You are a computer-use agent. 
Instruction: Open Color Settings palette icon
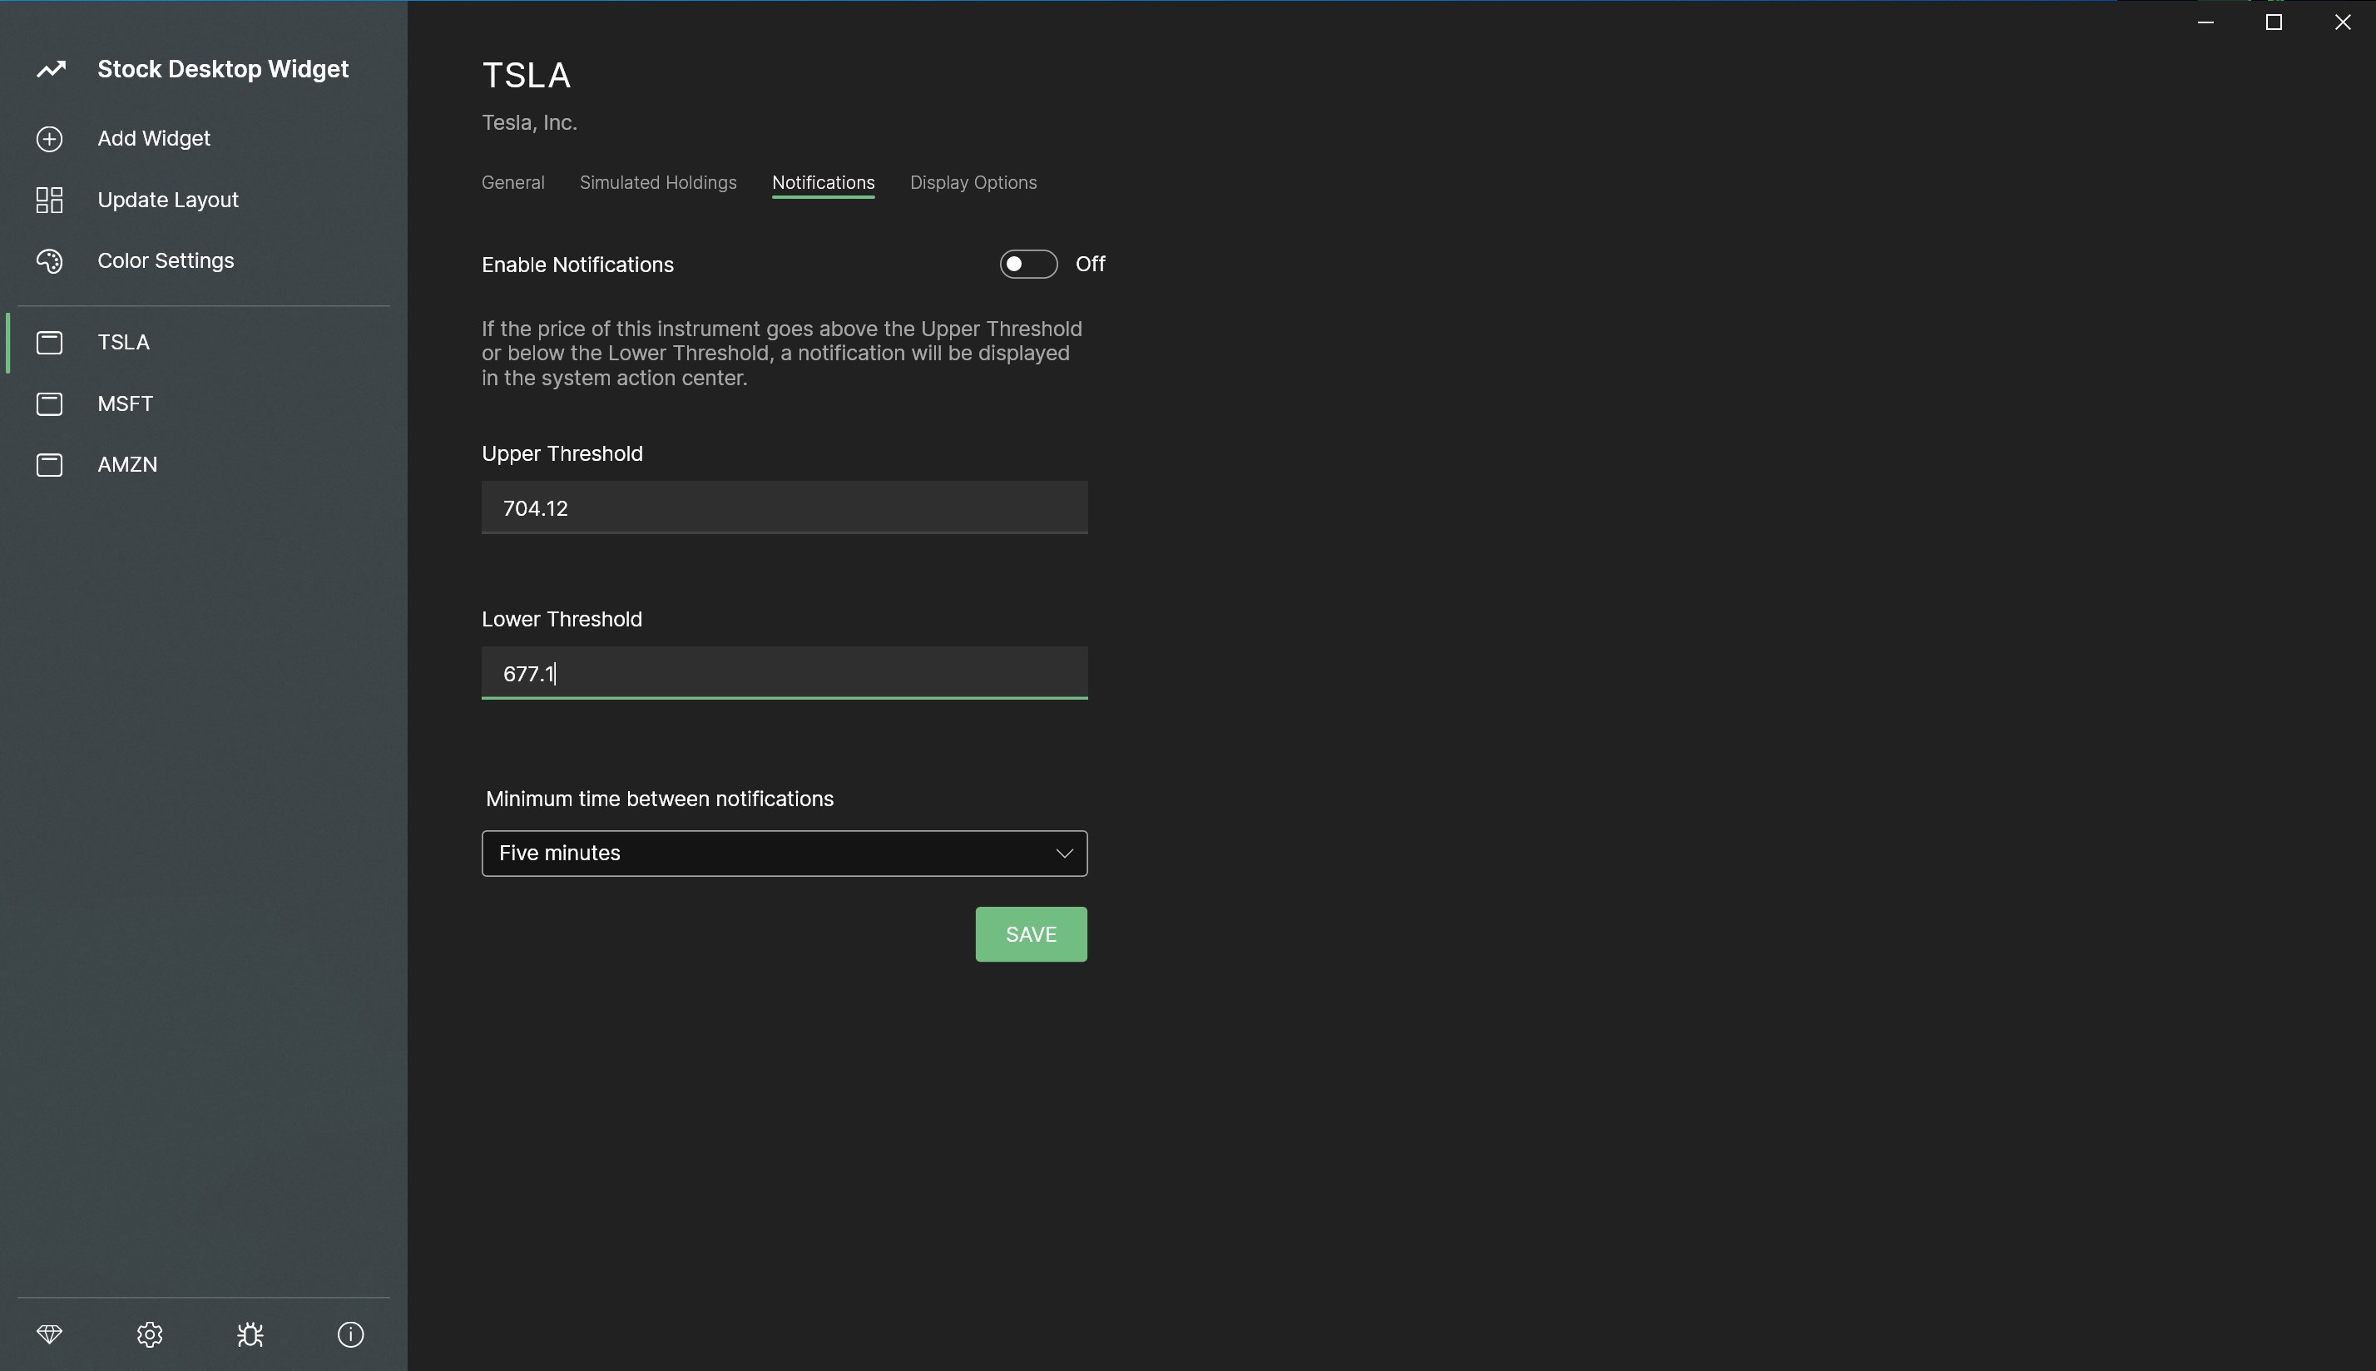pyautogui.click(x=50, y=261)
